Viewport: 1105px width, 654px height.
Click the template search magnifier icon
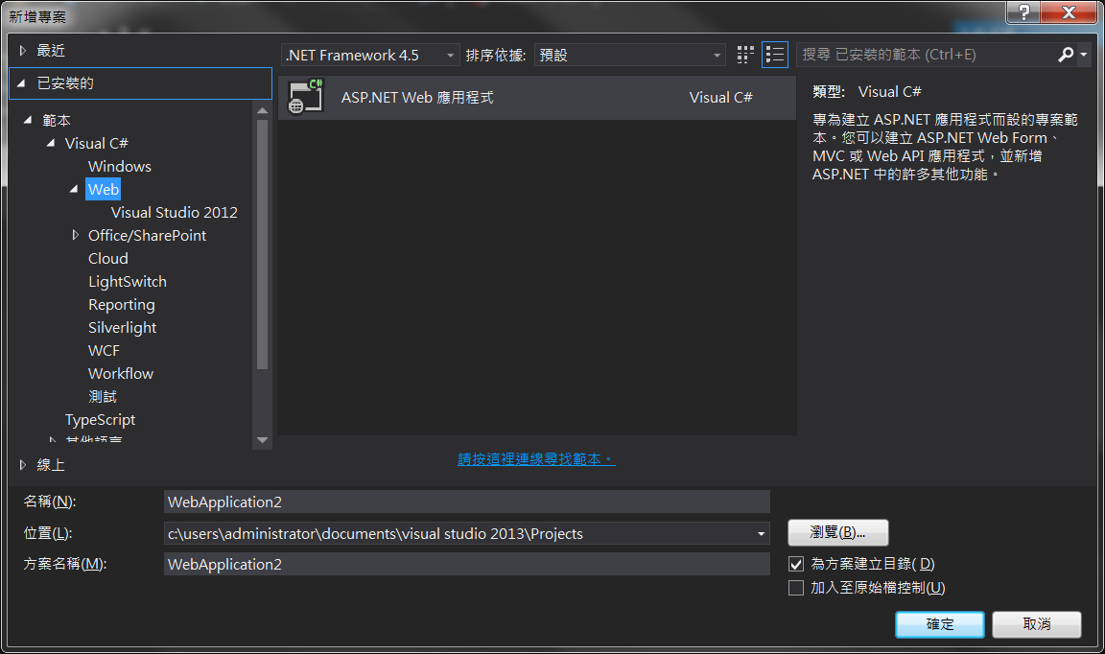(x=1066, y=55)
